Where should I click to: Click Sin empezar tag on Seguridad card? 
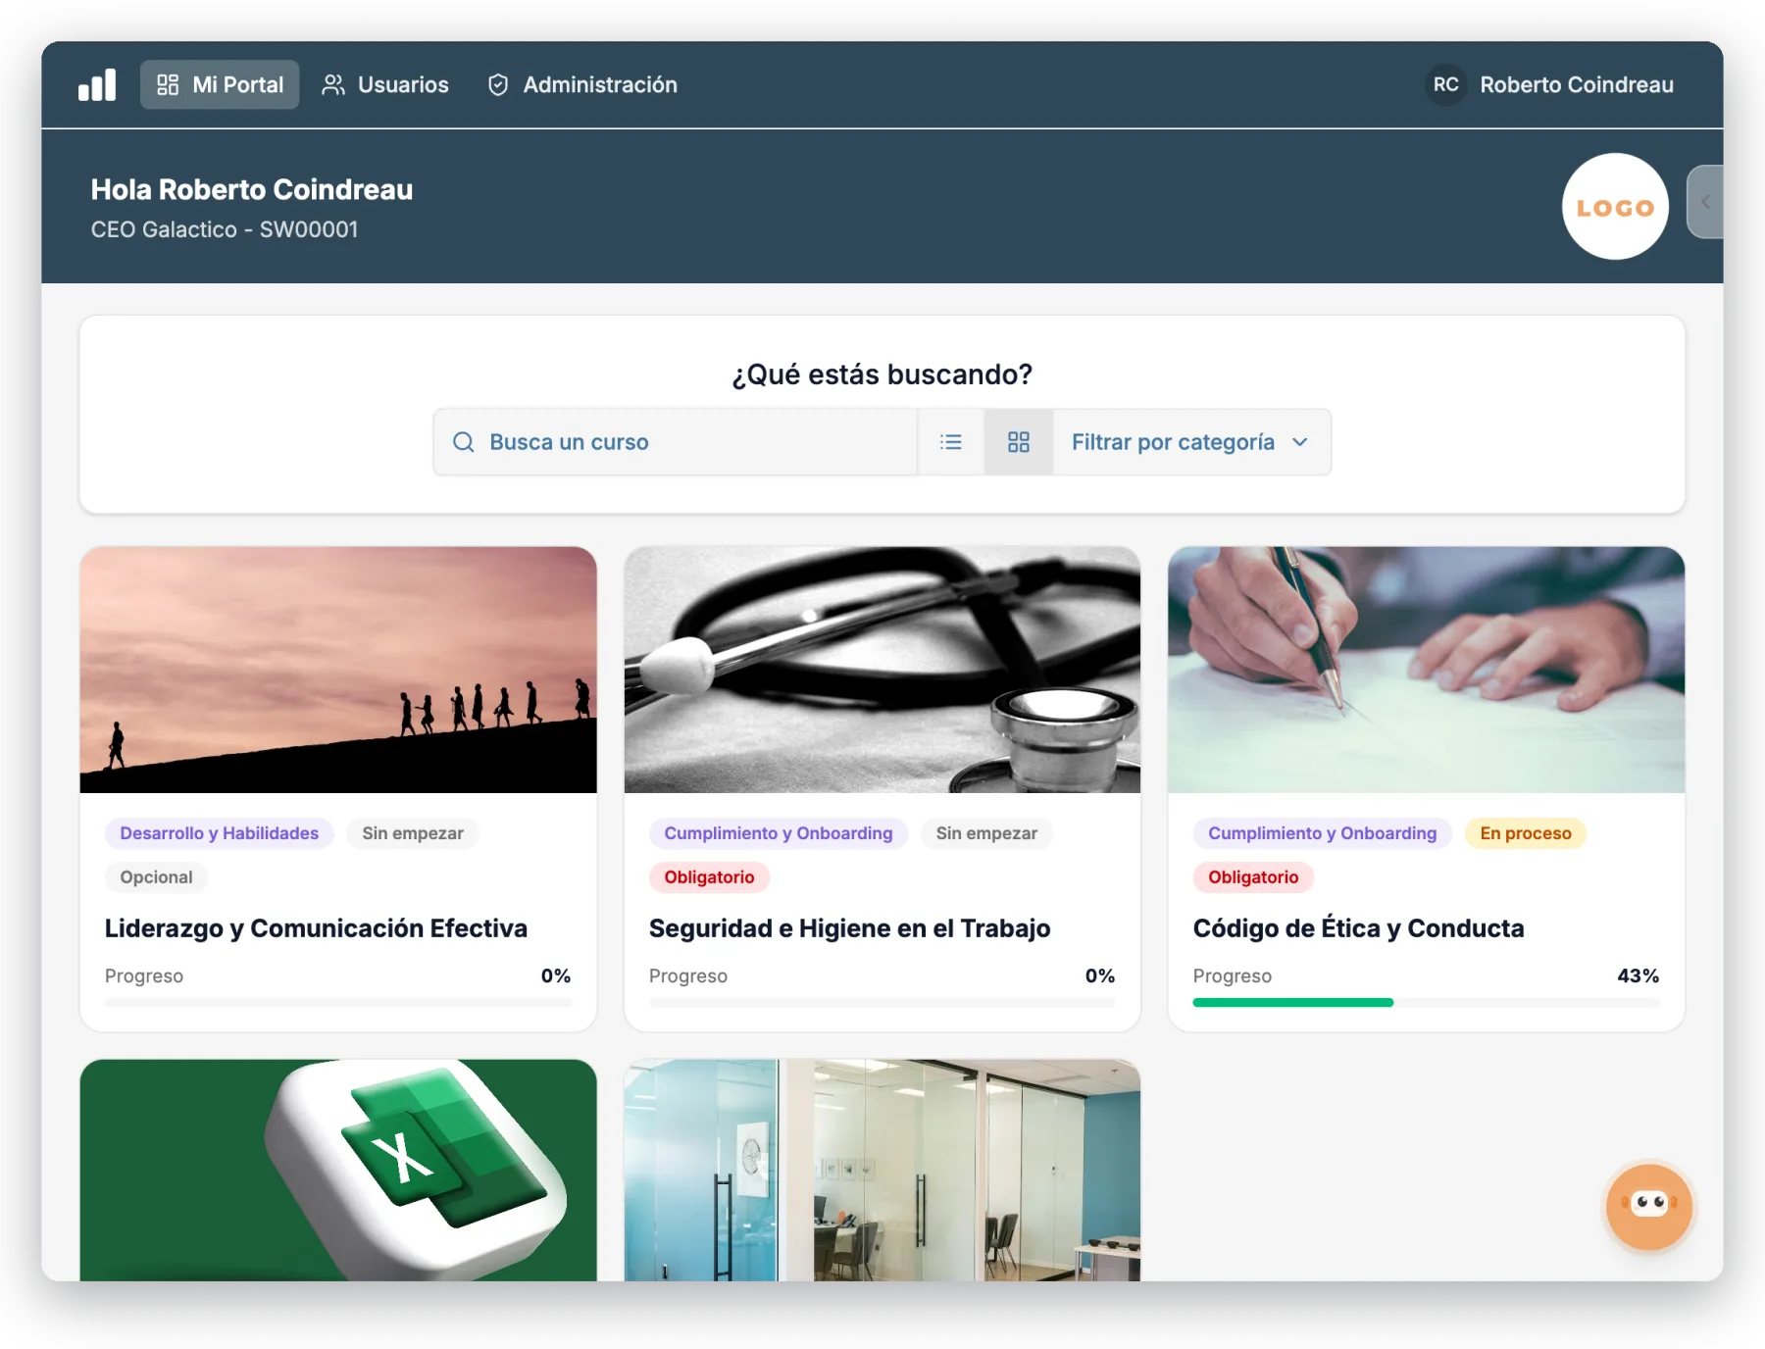pyautogui.click(x=986, y=833)
